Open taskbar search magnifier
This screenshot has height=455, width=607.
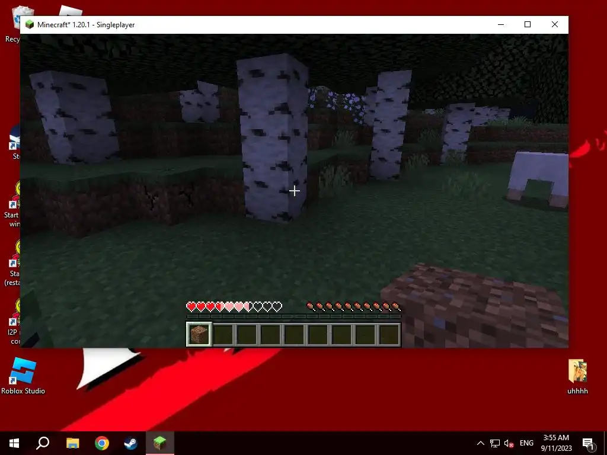(43, 443)
